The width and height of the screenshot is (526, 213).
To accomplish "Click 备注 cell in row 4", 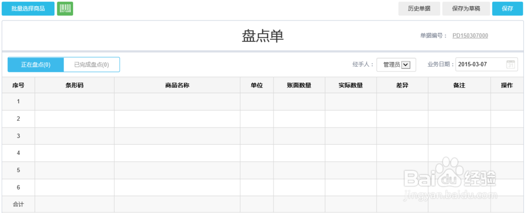I will (459, 153).
